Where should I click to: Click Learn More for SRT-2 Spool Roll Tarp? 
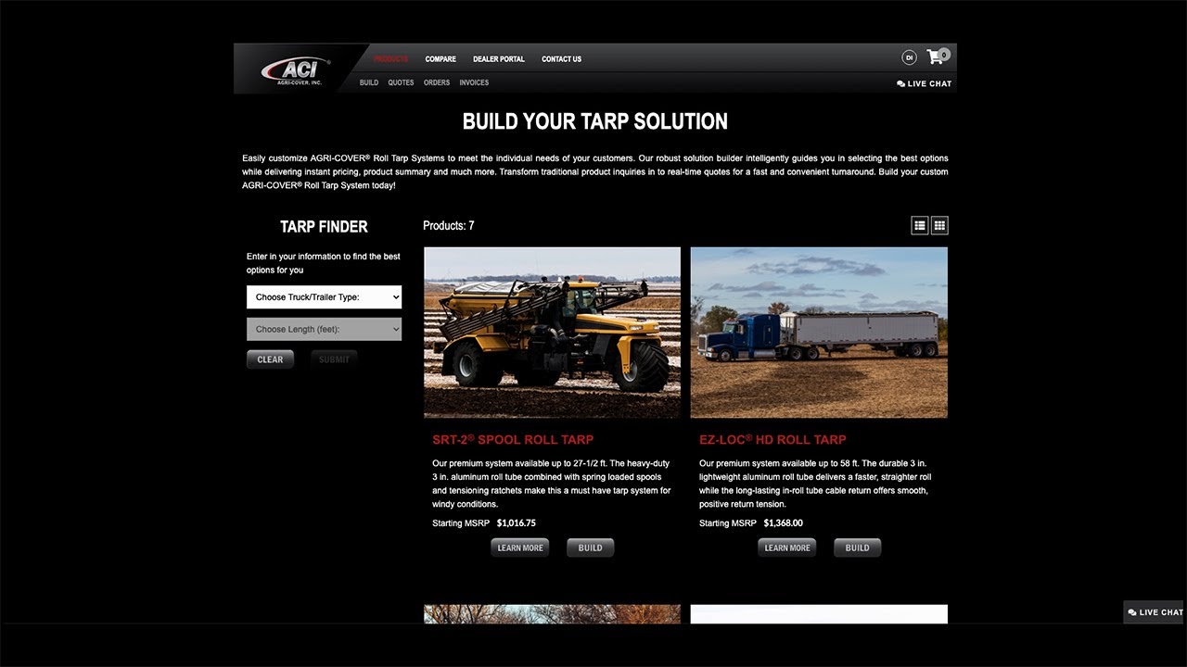pyautogui.click(x=520, y=547)
